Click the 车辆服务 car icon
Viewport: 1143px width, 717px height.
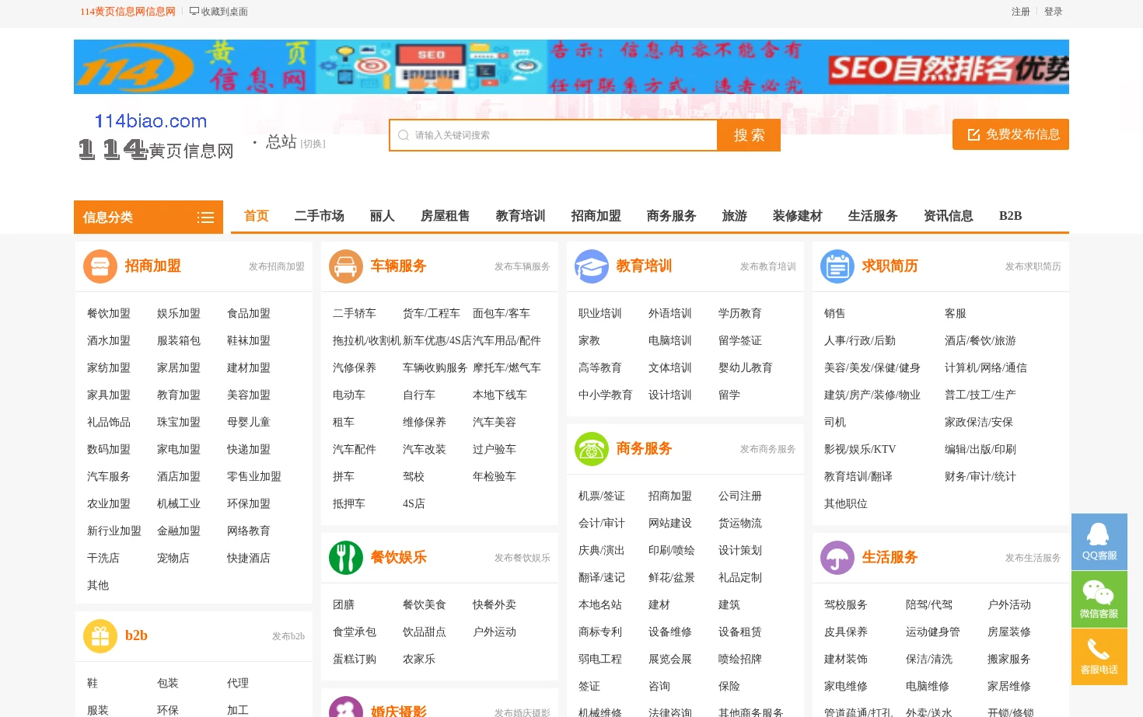click(x=345, y=266)
